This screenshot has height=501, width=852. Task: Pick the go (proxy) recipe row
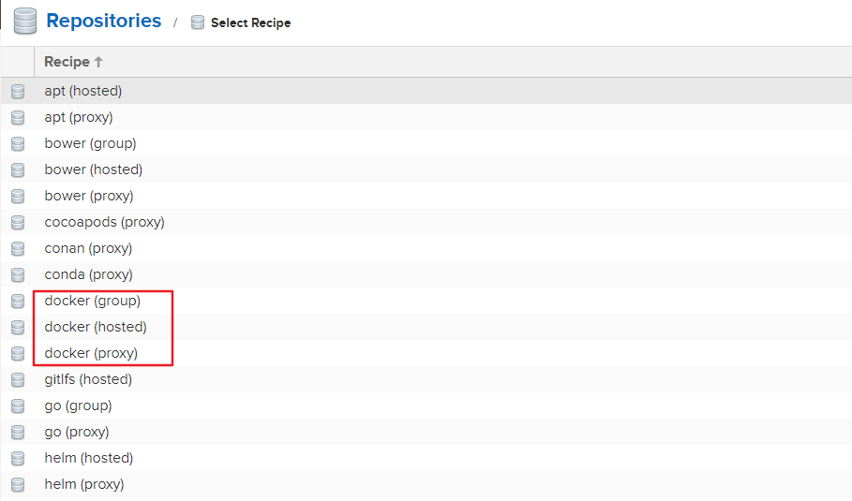click(x=77, y=432)
